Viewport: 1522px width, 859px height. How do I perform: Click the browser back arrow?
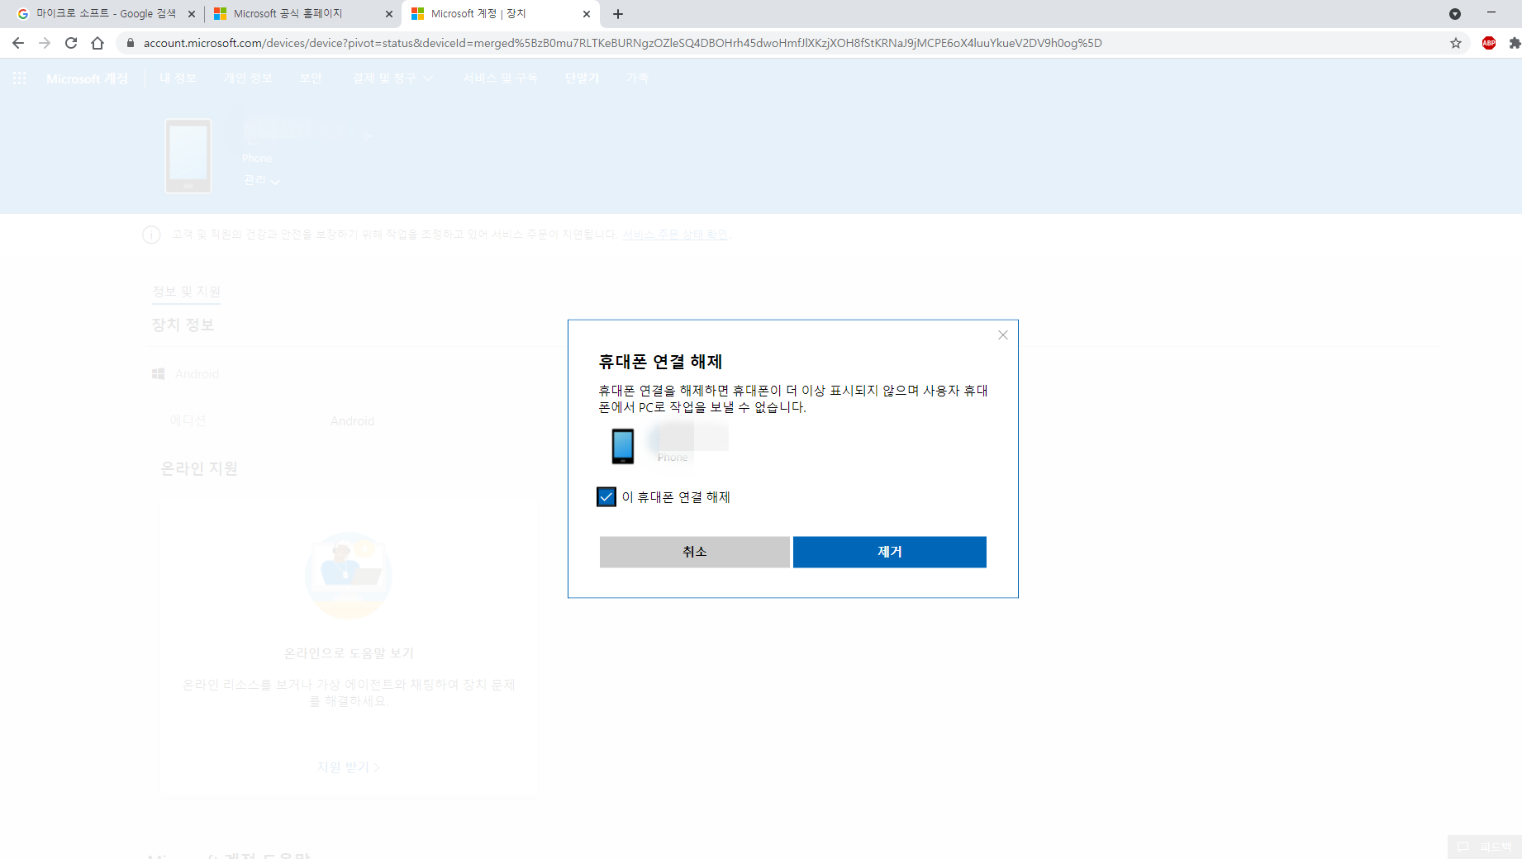[18, 43]
